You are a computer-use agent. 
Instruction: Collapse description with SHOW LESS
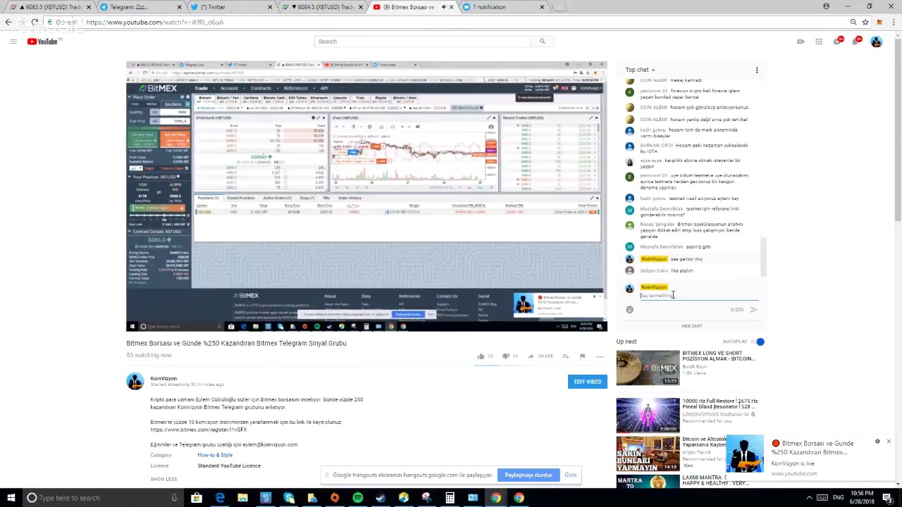click(x=163, y=479)
